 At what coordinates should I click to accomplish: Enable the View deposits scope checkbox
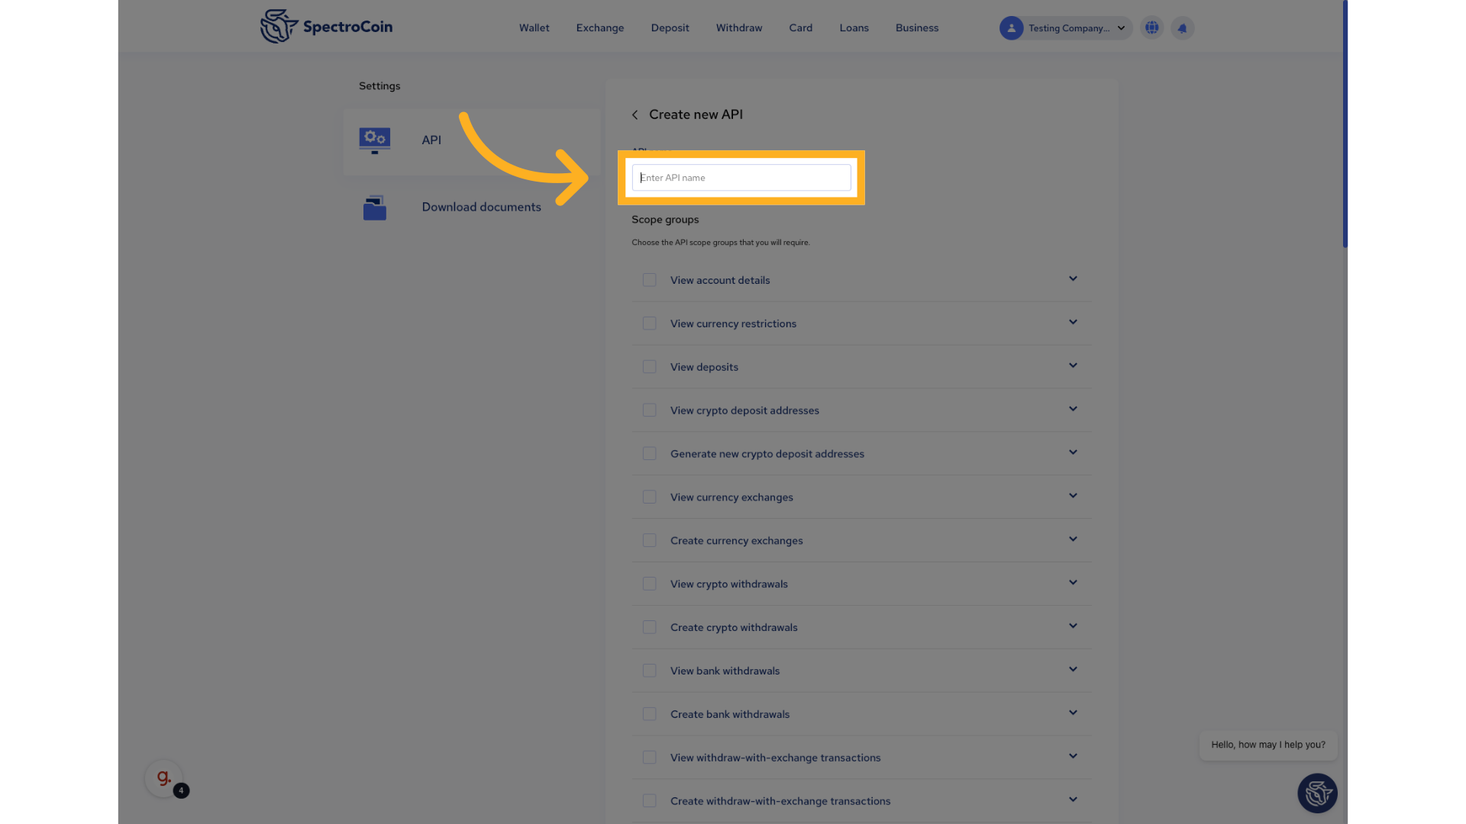click(x=649, y=367)
